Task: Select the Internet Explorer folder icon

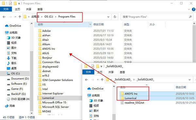Action: tap(40, 94)
